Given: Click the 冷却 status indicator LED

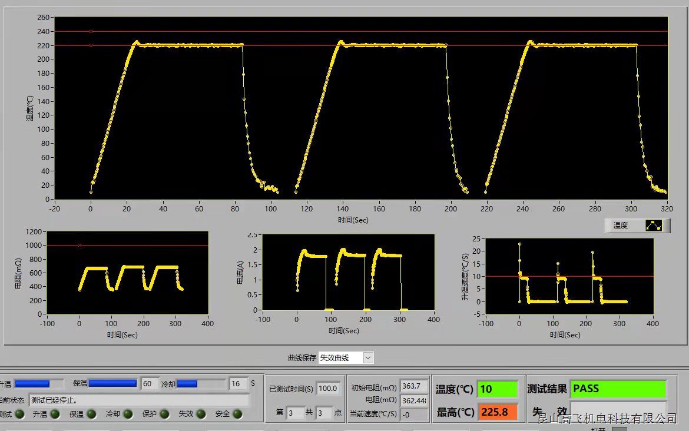Looking at the screenshot, I should (128, 415).
